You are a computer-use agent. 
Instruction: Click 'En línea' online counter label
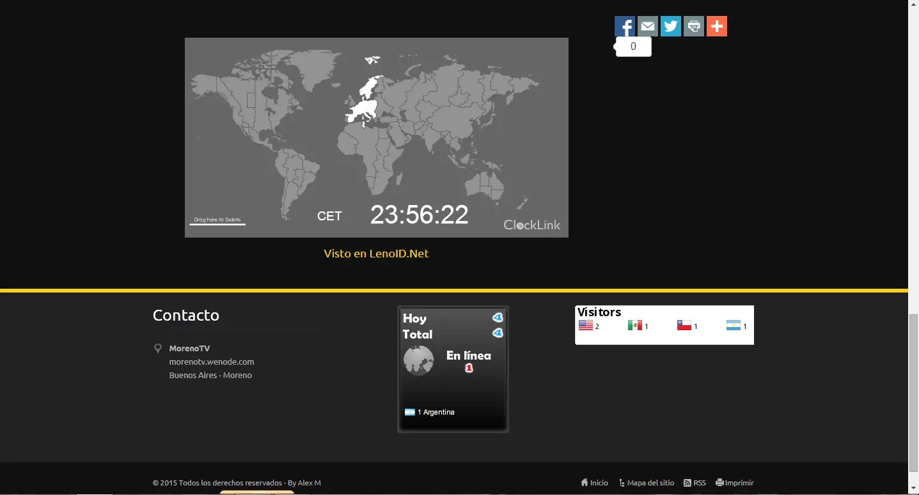coord(469,356)
